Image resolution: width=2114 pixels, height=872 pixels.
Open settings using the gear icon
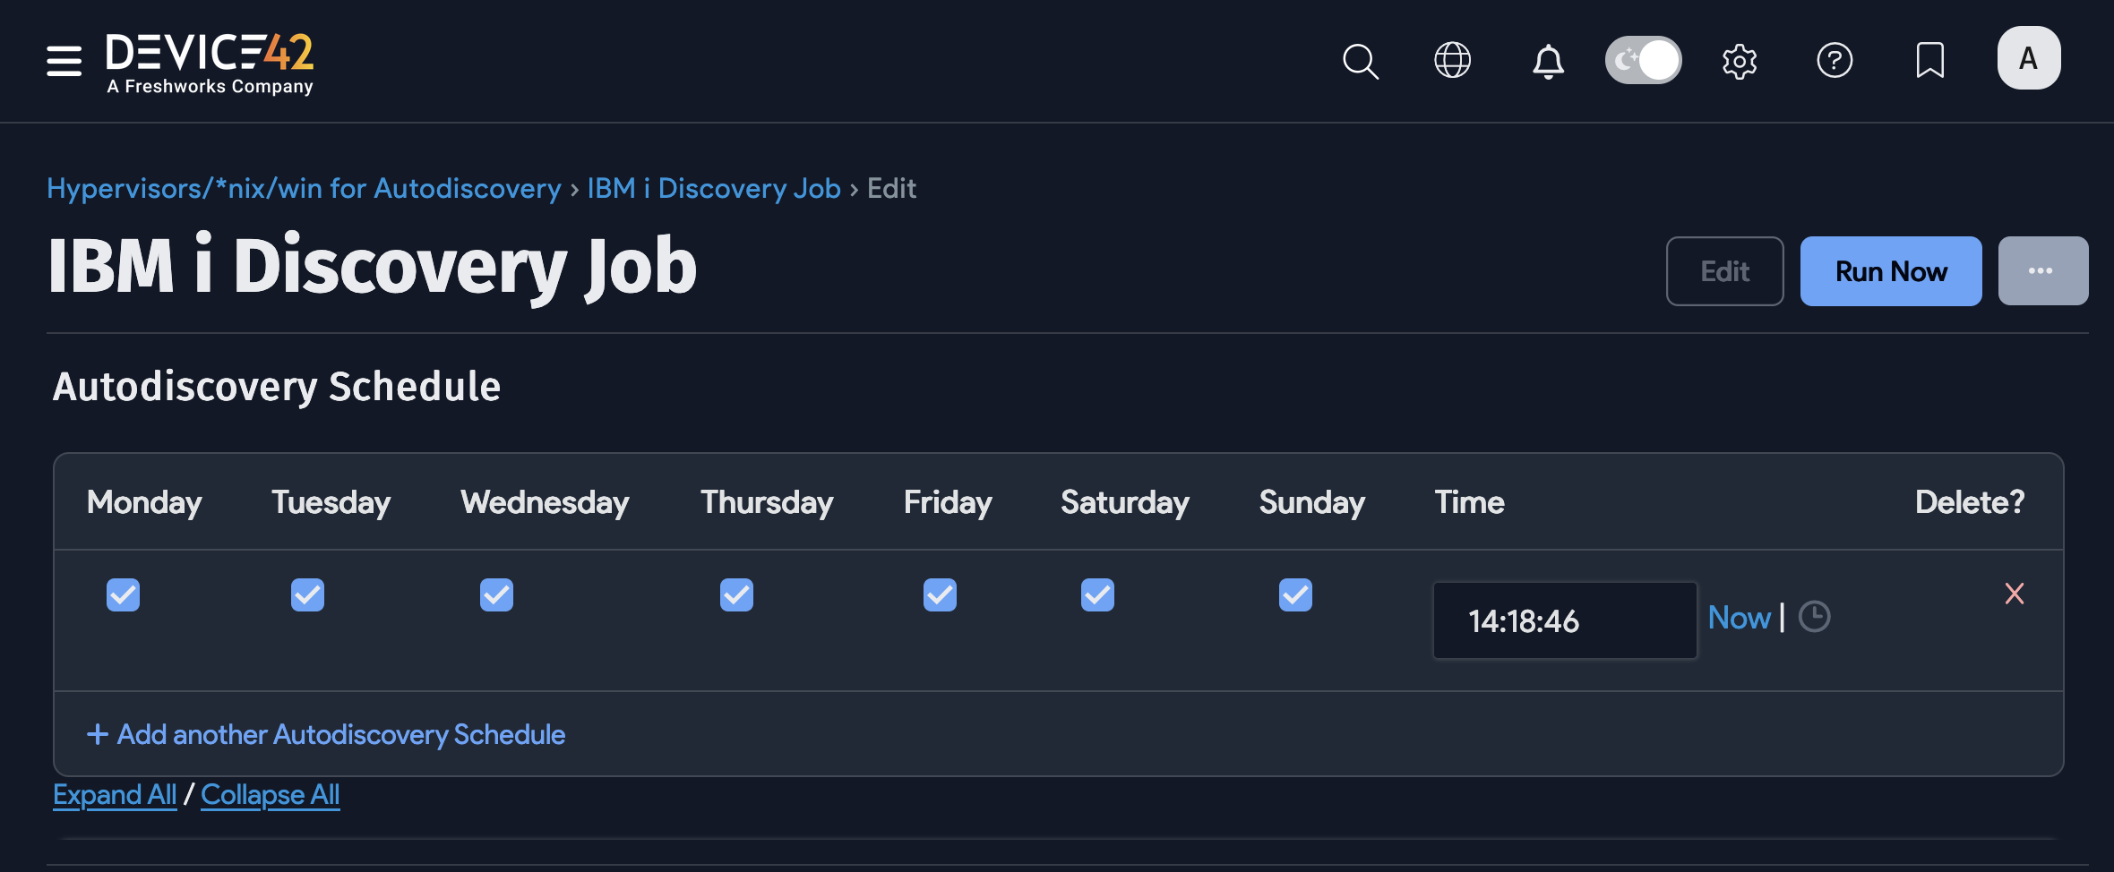click(1739, 60)
